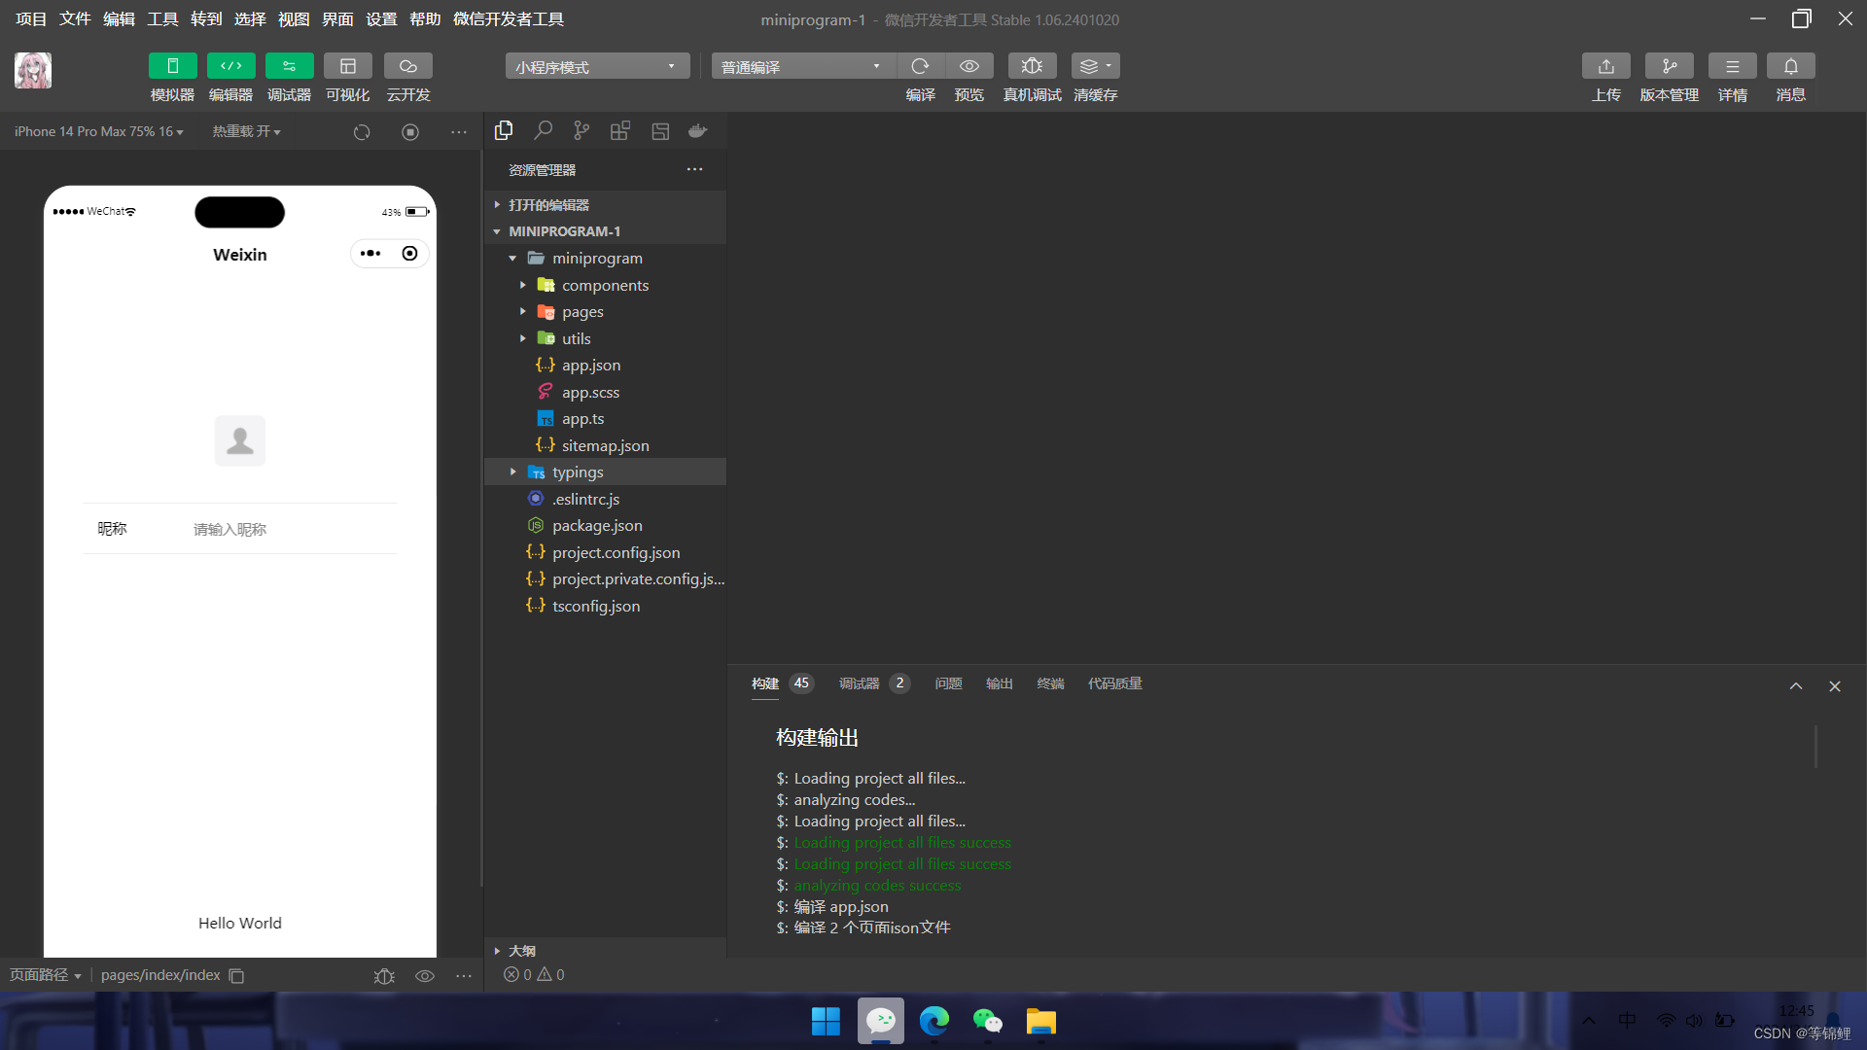Open WeChat from the Windows taskbar

pos(987,1021)
